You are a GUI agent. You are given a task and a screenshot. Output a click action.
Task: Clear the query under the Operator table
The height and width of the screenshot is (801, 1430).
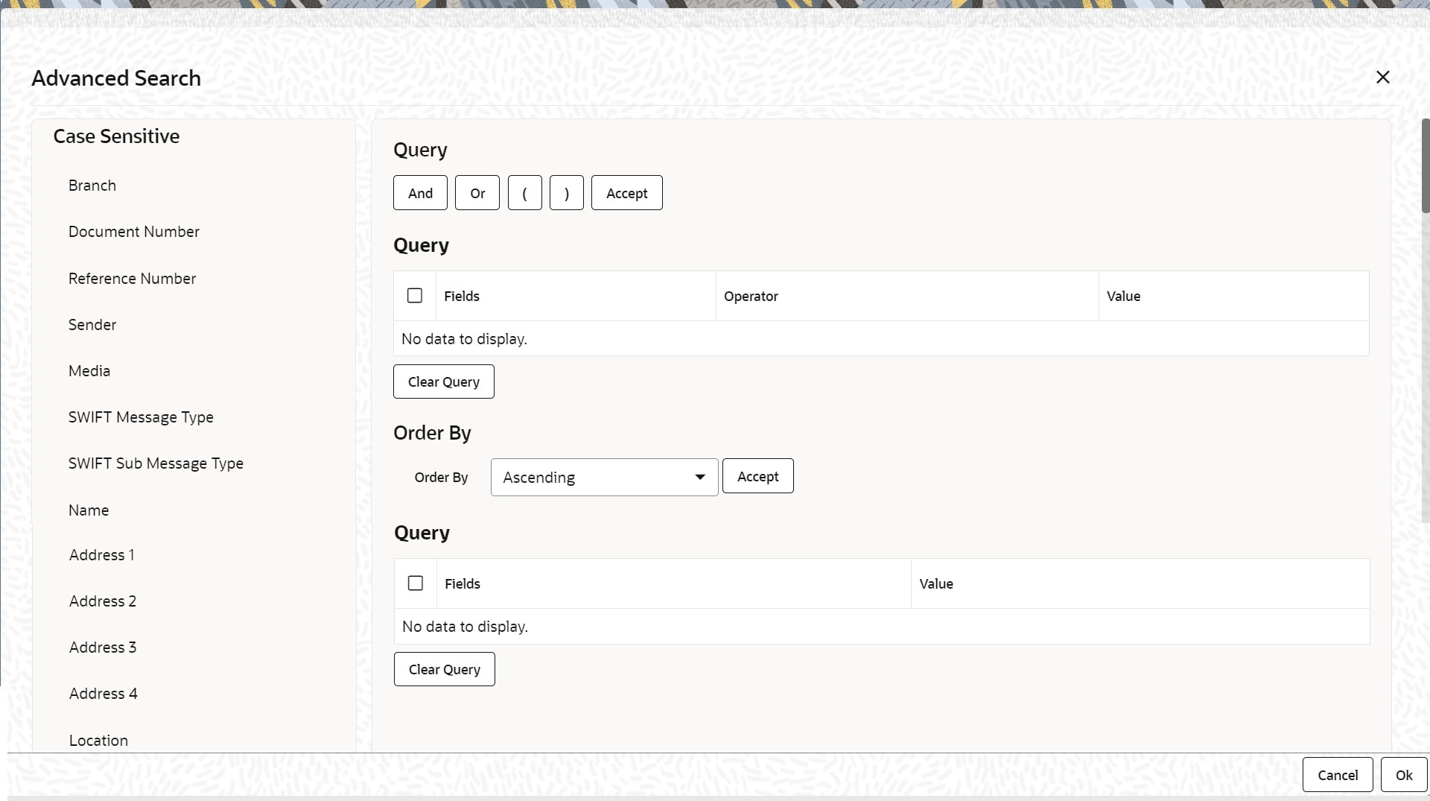444,381
